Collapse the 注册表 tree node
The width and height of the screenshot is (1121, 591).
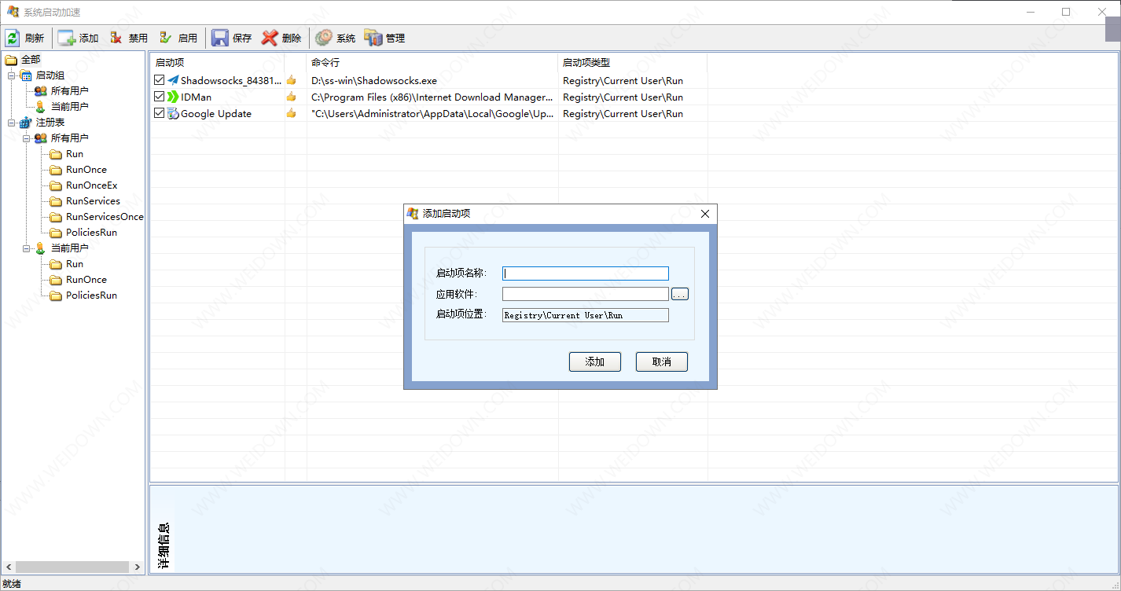[12, 123]
